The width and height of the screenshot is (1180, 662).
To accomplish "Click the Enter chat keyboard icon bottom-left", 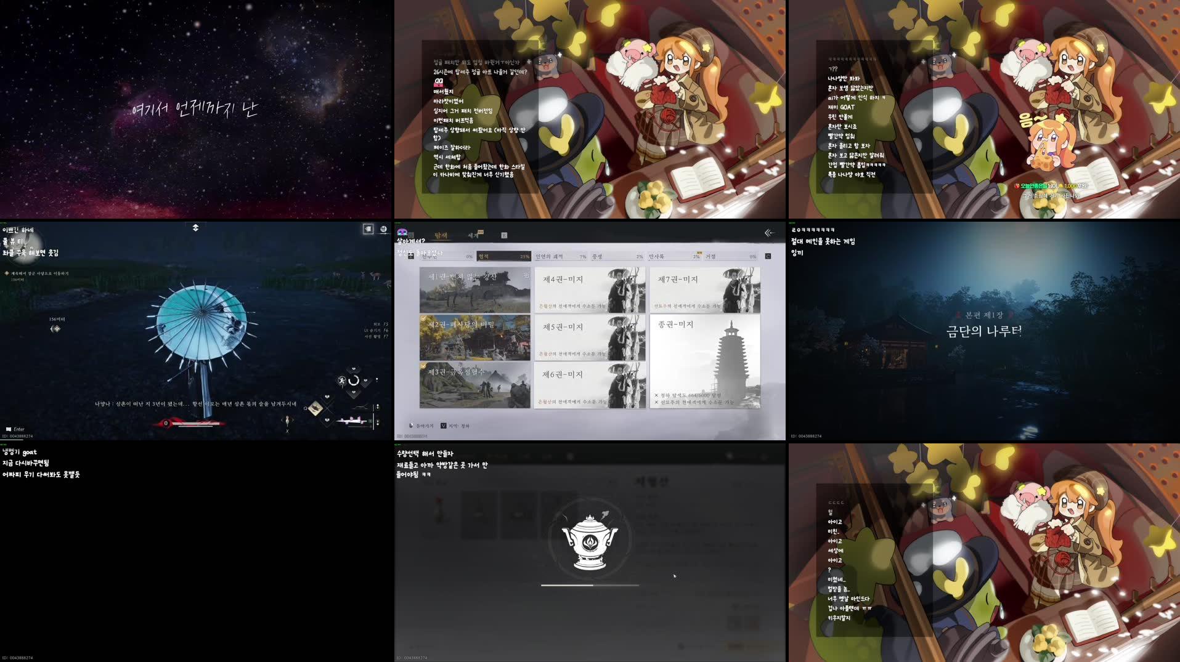I will coord(9,429).
